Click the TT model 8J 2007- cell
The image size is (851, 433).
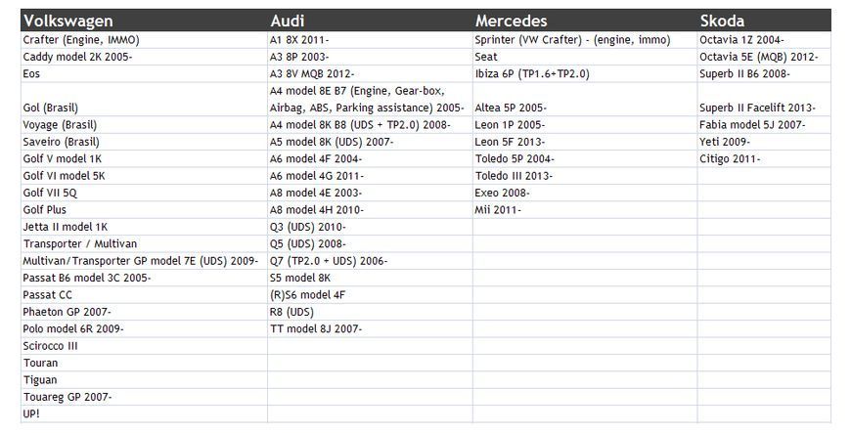click(370, 328)
